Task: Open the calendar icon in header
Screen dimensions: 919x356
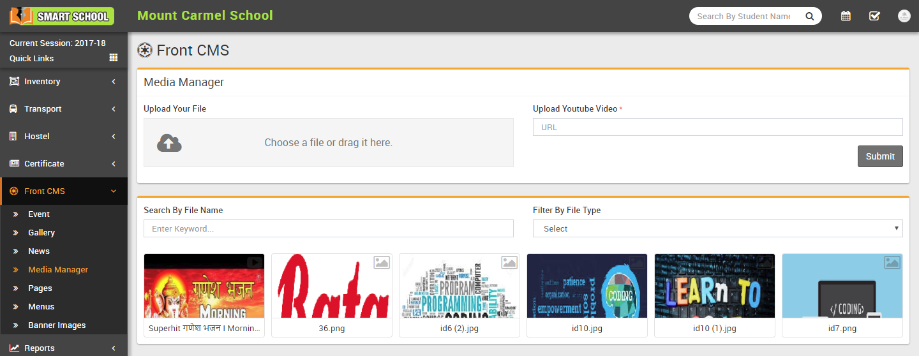Action: pyautogui.click(x=846, y=16)
